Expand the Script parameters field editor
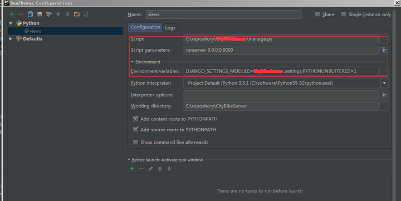Screen dimensions: 401x201 tap(384, 50)
